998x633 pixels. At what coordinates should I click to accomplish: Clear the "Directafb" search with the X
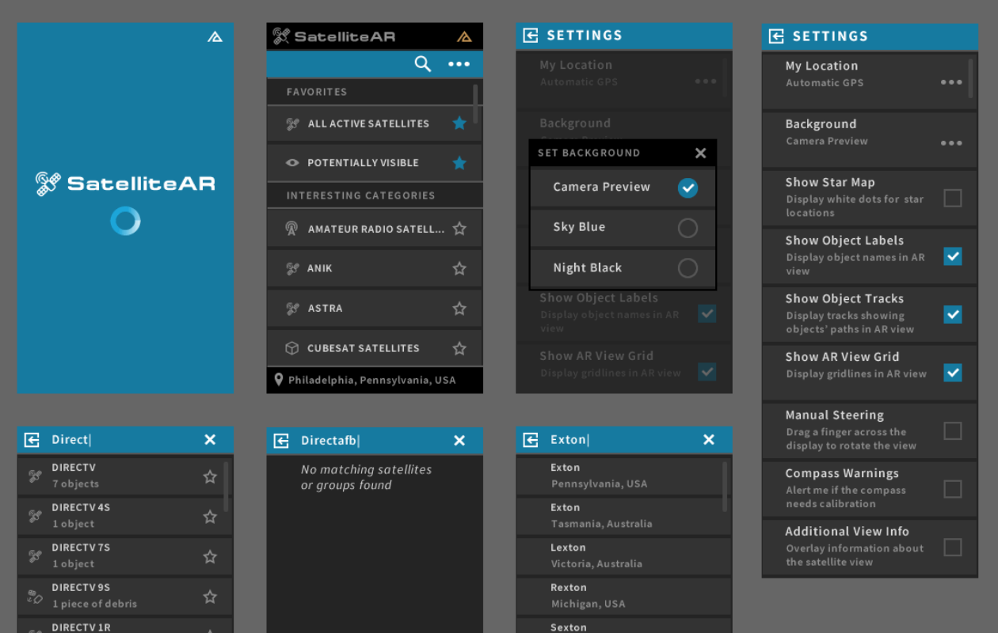[459, 441]
